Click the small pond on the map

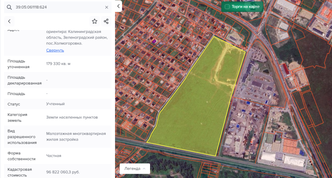click(x=266, y=71)
